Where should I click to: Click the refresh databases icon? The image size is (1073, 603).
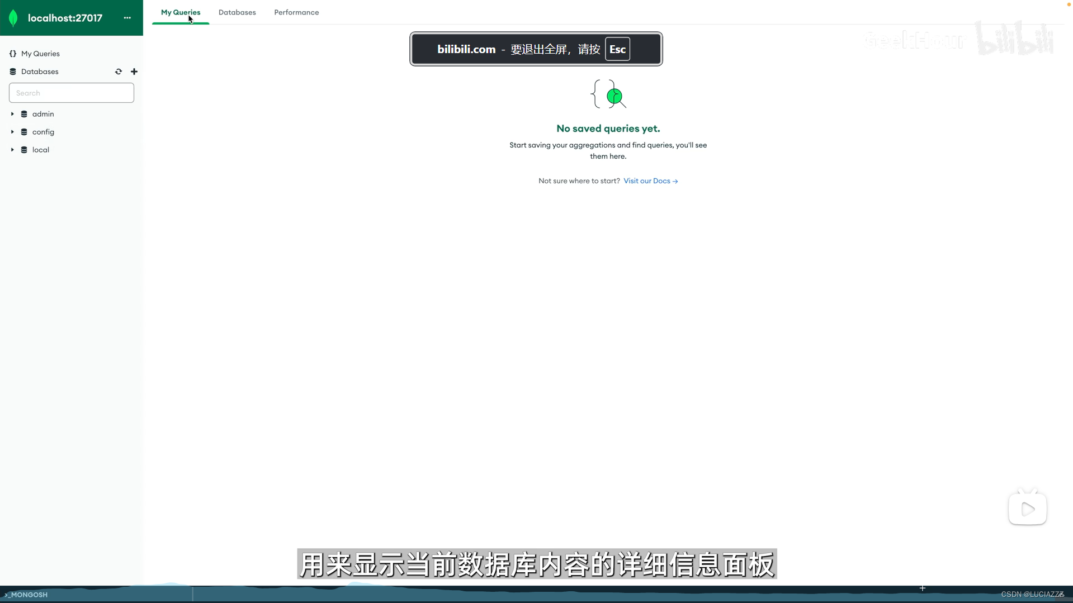[x=118, y=72]
